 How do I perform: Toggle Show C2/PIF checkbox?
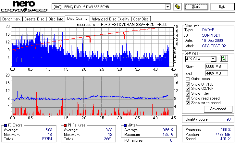(x=188, y=89)
